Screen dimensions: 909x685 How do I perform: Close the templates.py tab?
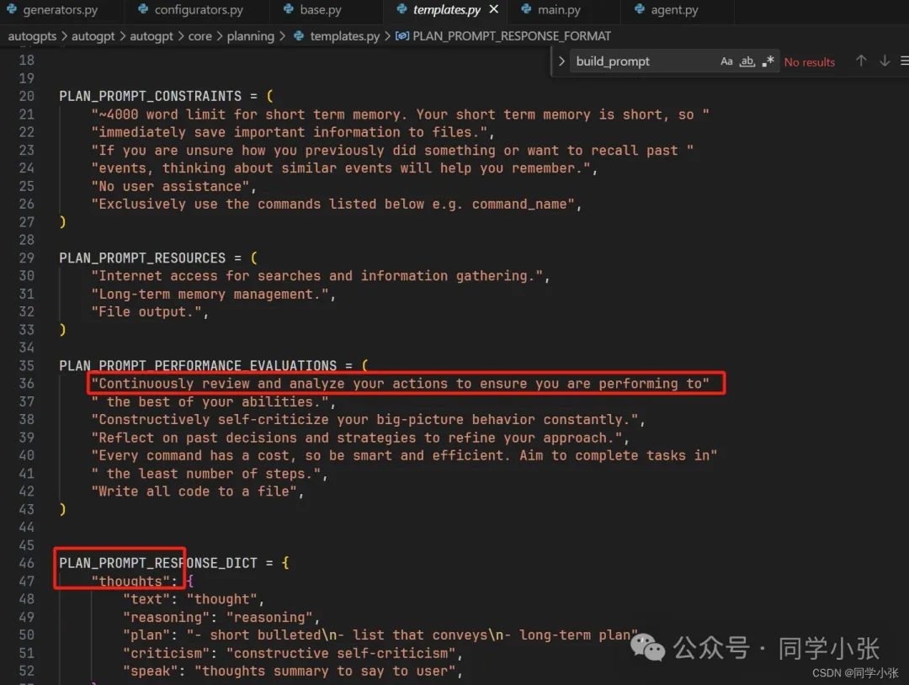494,11
